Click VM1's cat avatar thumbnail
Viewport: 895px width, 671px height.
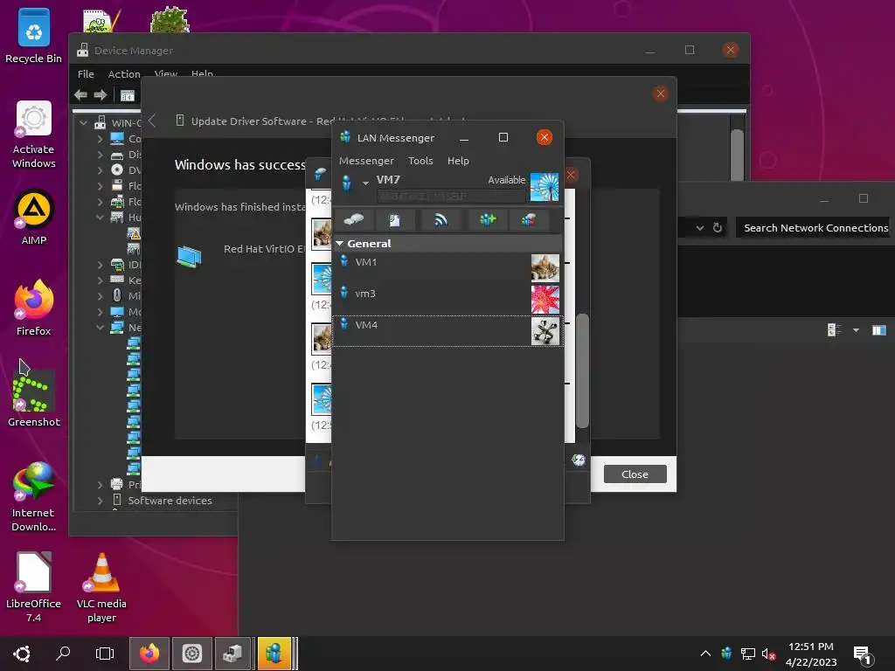(x=545, y=268)
